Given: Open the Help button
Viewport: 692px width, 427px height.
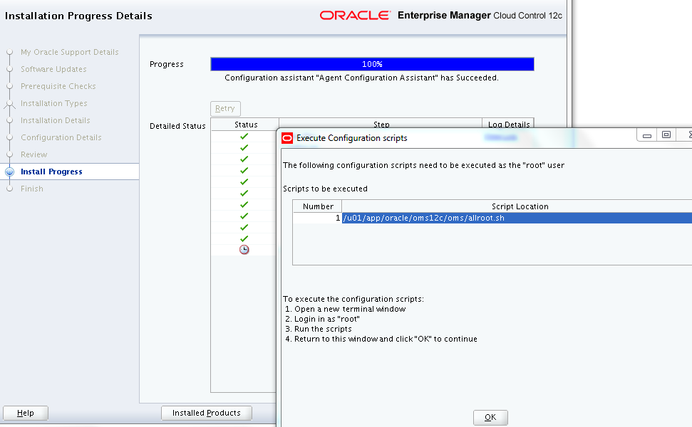Looking at the screenshot, I should pyautogui.click(x=26, y=413).
